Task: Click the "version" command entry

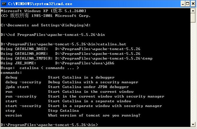Action: [14, 115]
